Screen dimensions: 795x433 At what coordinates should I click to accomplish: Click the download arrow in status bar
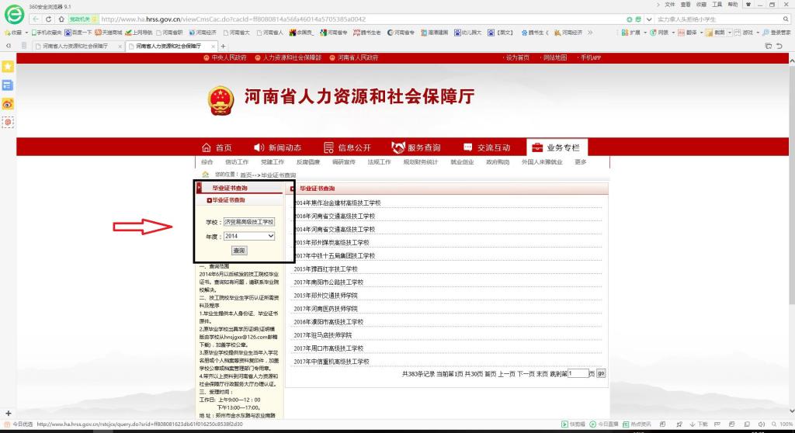[x=692, y=424]
